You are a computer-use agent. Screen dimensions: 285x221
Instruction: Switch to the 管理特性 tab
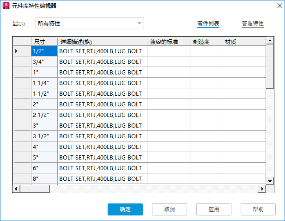click(x=253, y=23)
